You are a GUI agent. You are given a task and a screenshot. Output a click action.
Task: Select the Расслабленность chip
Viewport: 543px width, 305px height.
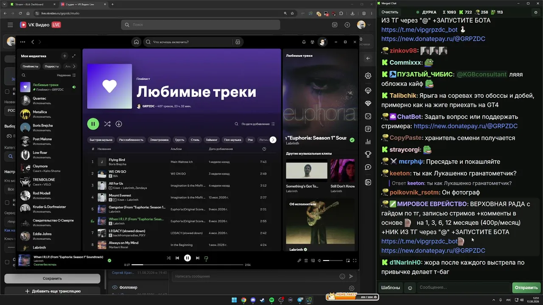pyautogui.click(x=132, y=140)
